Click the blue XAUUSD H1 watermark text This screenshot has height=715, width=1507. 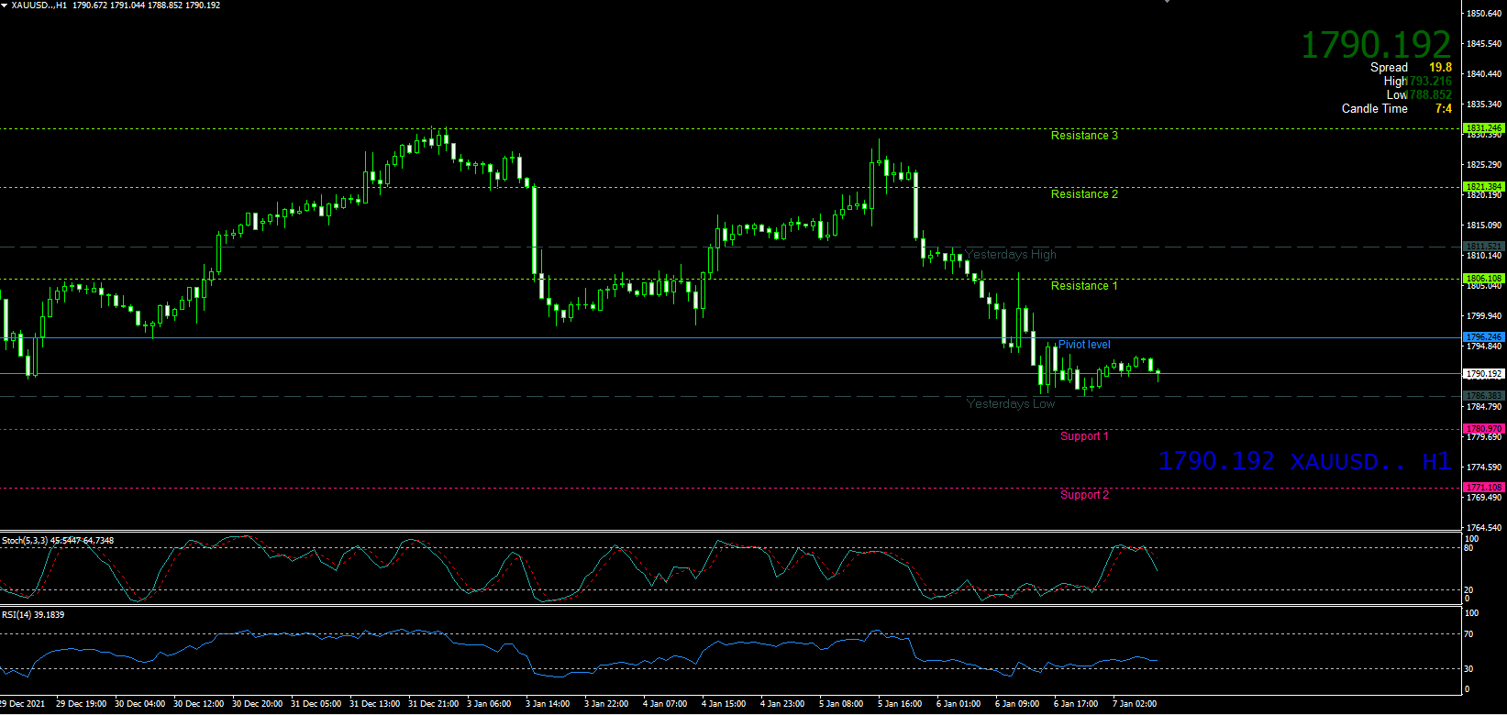(1304, 461)
